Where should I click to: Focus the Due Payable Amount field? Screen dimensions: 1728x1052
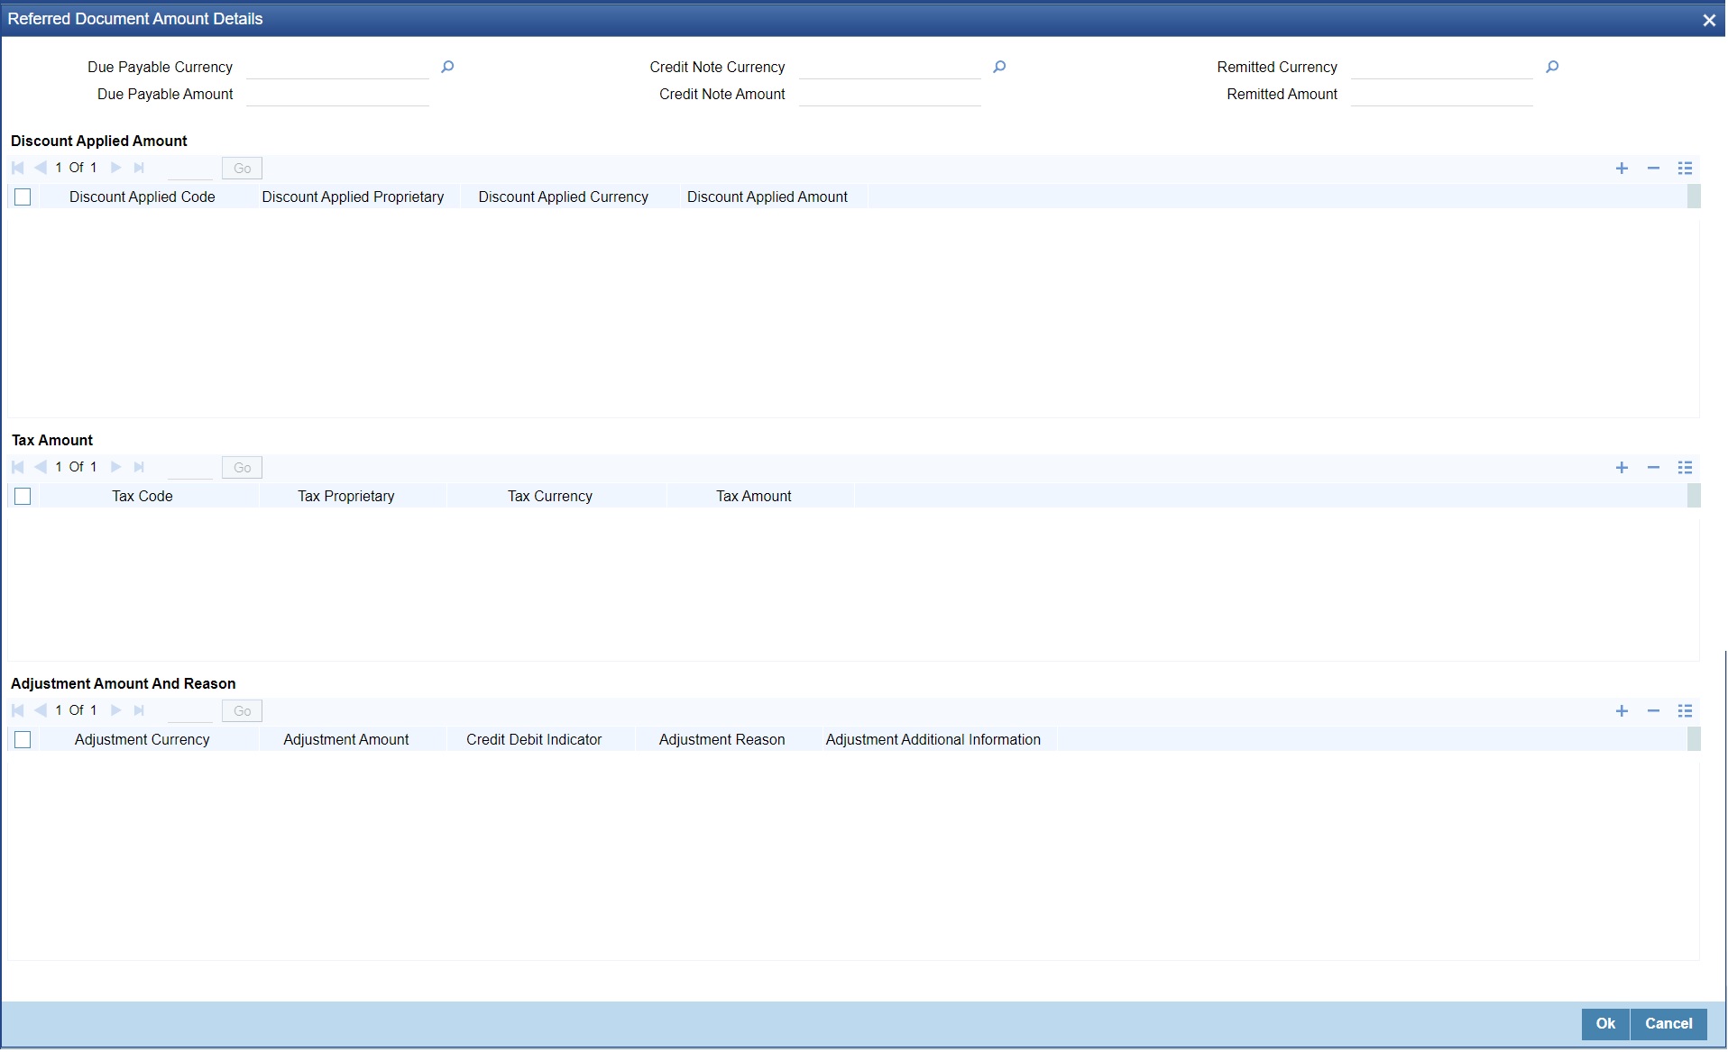[x=337, y=95]
